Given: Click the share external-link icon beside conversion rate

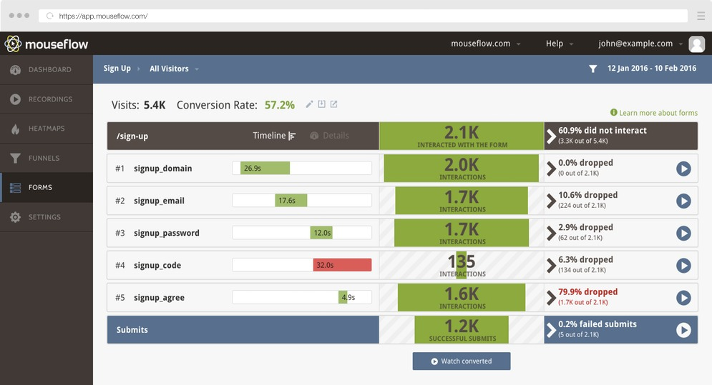Looking at the screenshot, I should tap(333, 104).
